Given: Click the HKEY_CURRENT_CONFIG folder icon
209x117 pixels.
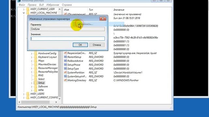Looking at the screenshot, I should (x=28, y=97).
